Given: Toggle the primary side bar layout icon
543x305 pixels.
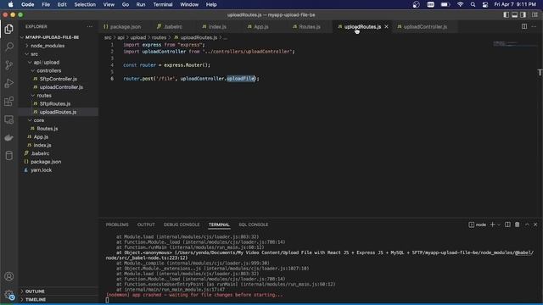Looking at the screenshot, I should click(507, 15).
